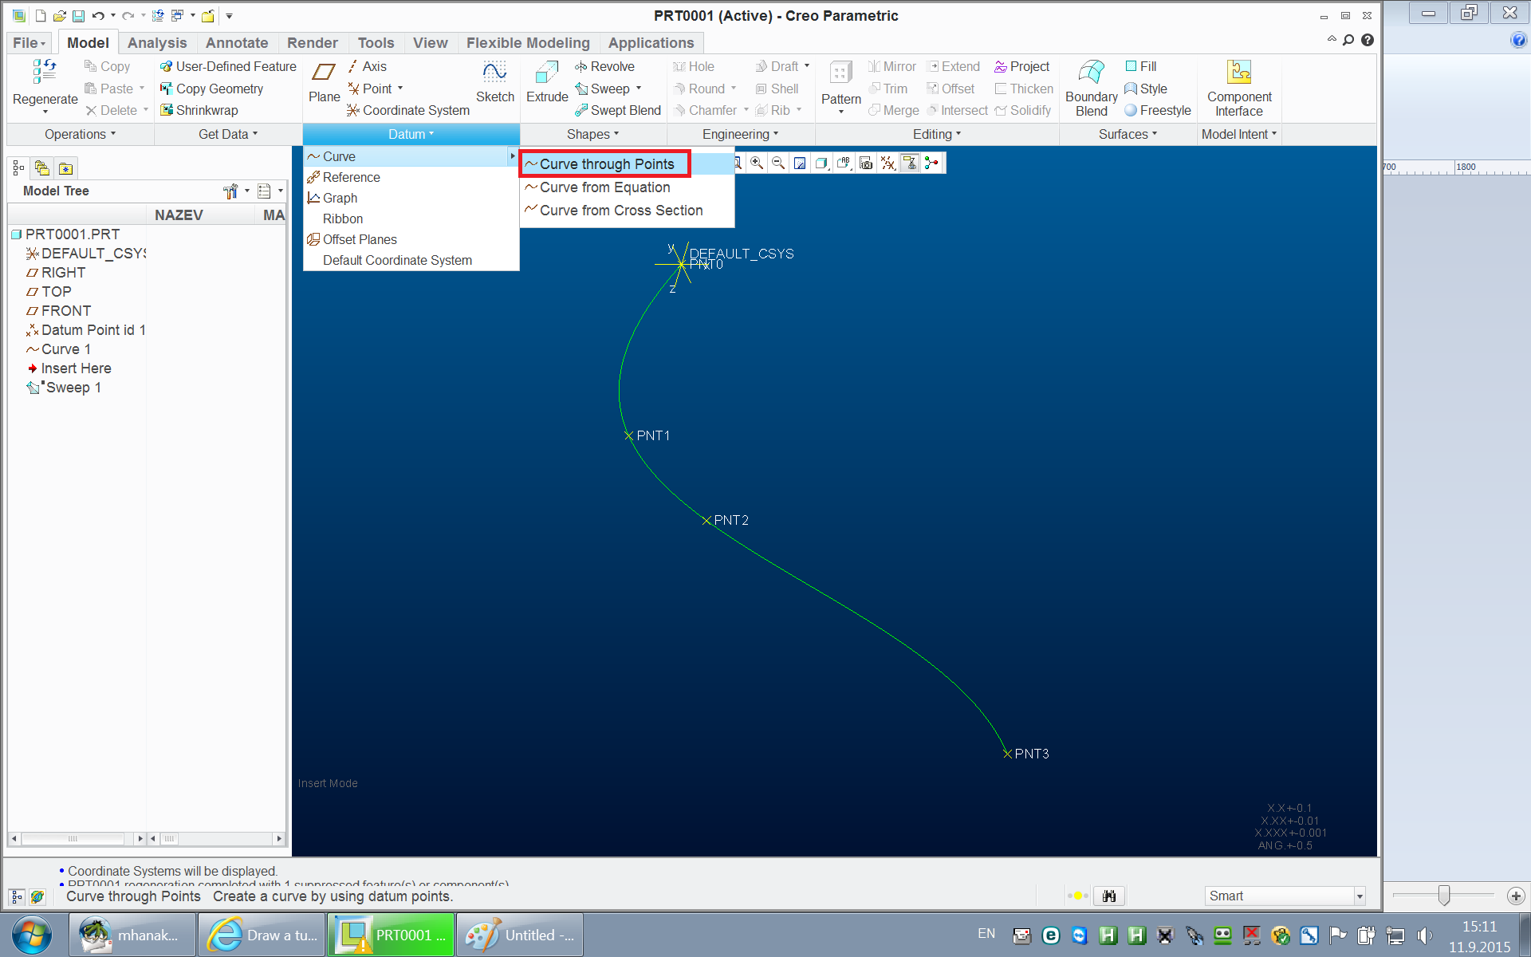Click Shrinkwrap button
Screen dimensions: 1531x957
coord(199,110)
